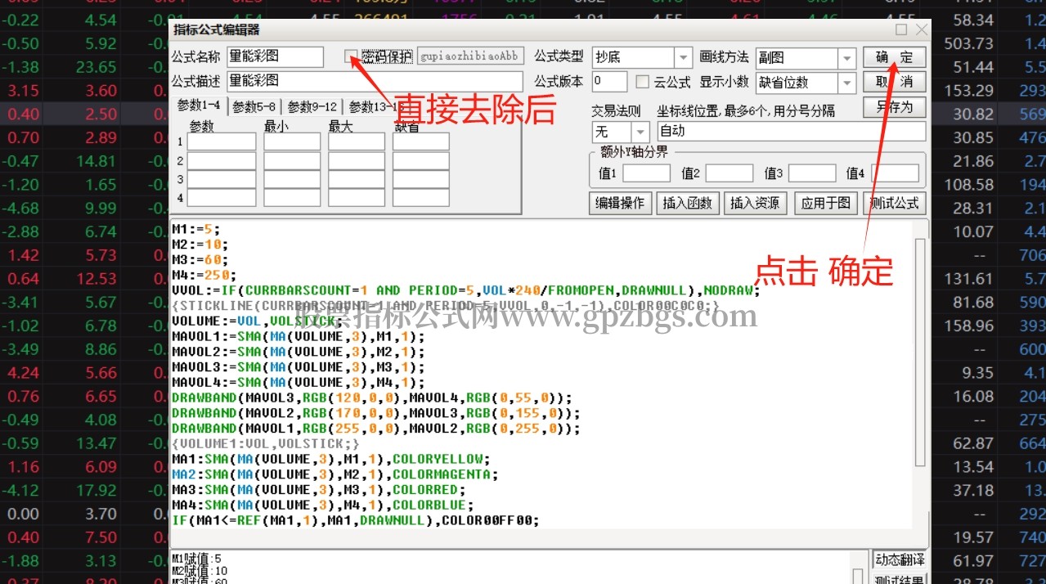Click the 应用于图 button
Viewport: 1046px width, 584px height.
825,203
